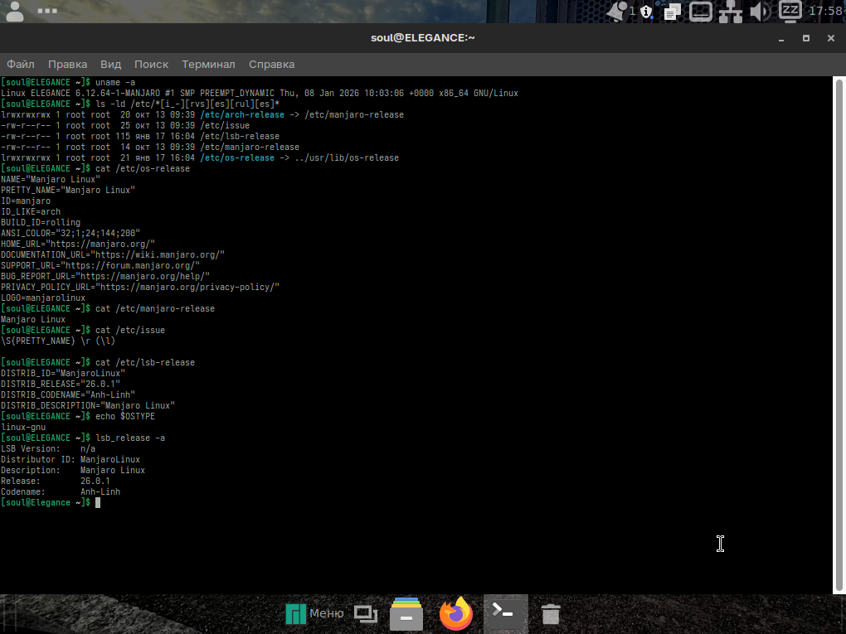Image resolution: width=846 pixels, height=634 pixels.
Task: Click the show desktop windows icon
Action: coord(365,613)
